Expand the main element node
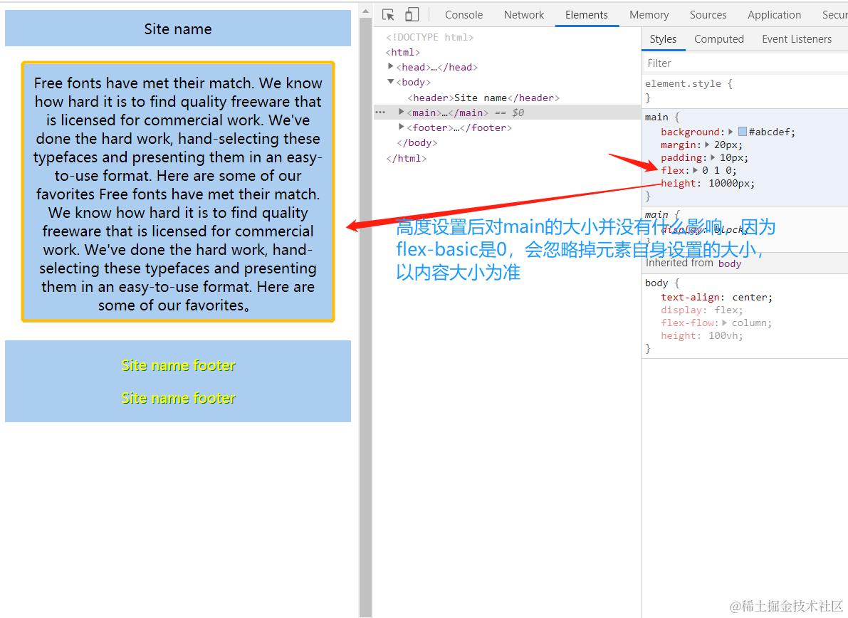Screen dimensions: 848x618 point(401,112)
